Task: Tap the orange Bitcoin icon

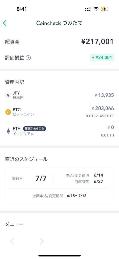Action: coord(8,112)
